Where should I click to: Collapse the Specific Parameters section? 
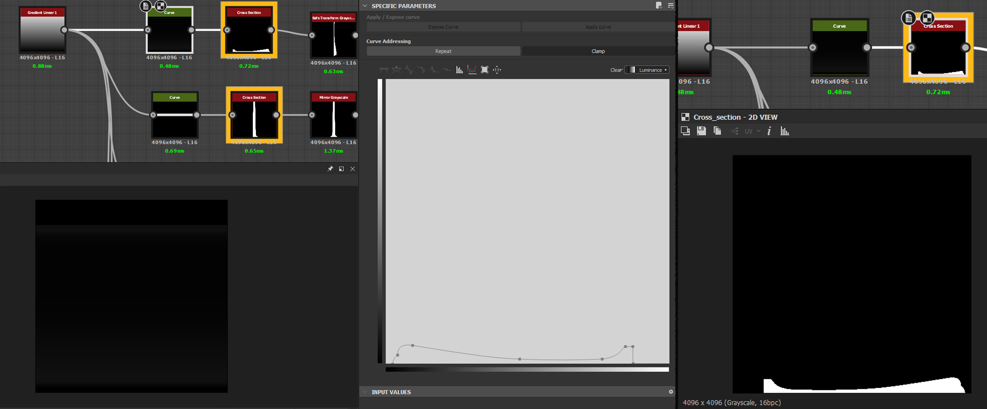pos(365,6)
